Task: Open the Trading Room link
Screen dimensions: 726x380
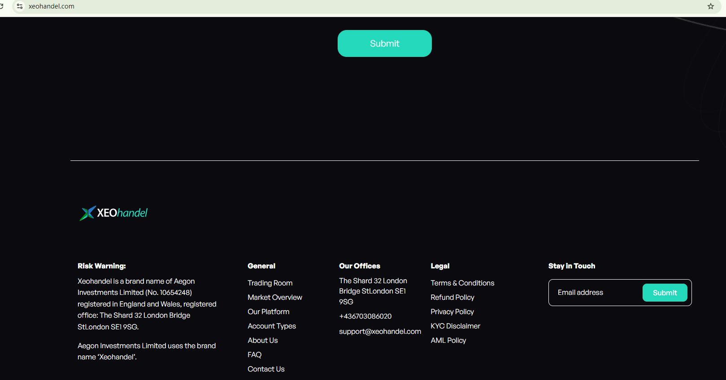Action: [x=270, y=283]
